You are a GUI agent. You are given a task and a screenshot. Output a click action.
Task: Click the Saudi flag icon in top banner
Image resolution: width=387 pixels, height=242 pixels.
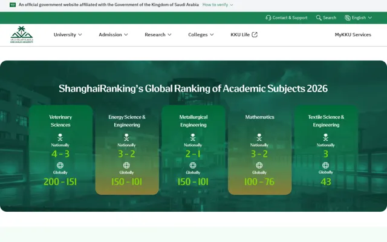point(13,5)
